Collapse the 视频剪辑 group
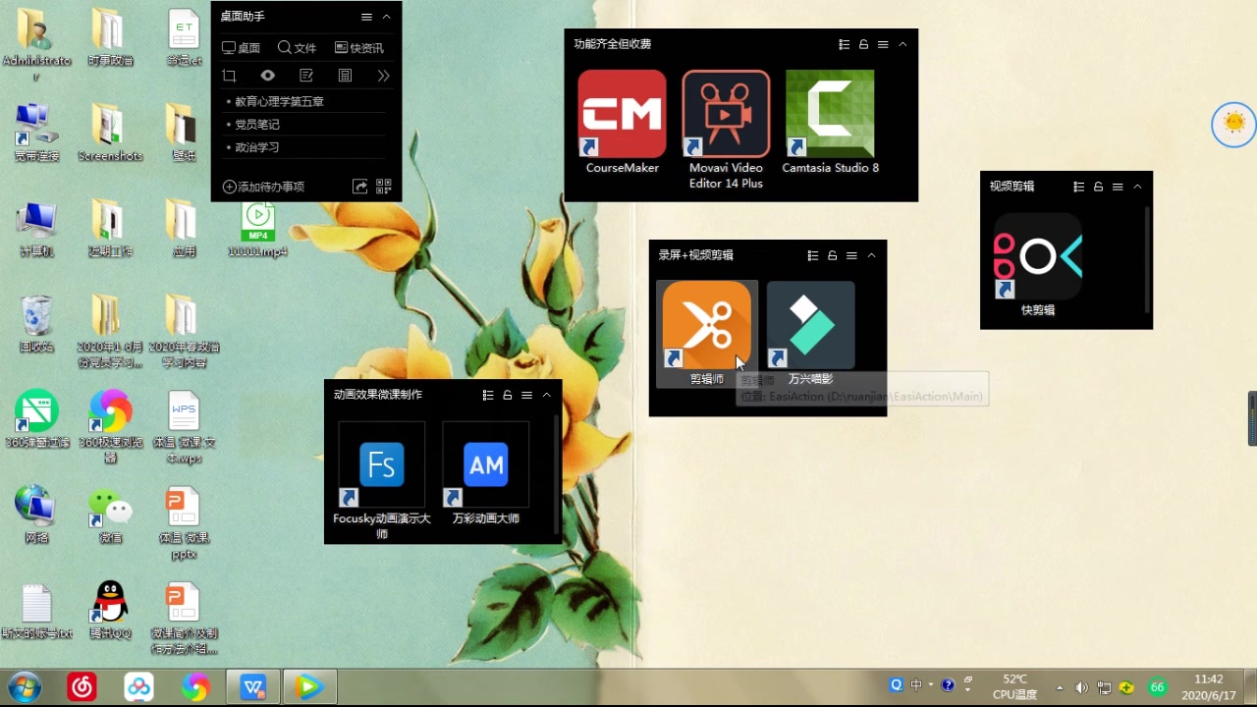 [1137, 187]
